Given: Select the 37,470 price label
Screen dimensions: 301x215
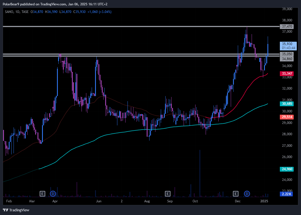Looking at the screenshot, I should point(287,26).
